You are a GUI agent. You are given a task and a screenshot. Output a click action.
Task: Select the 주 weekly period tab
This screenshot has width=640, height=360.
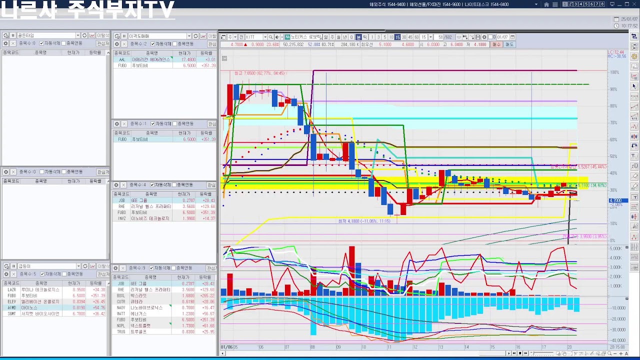click(332, 37)
